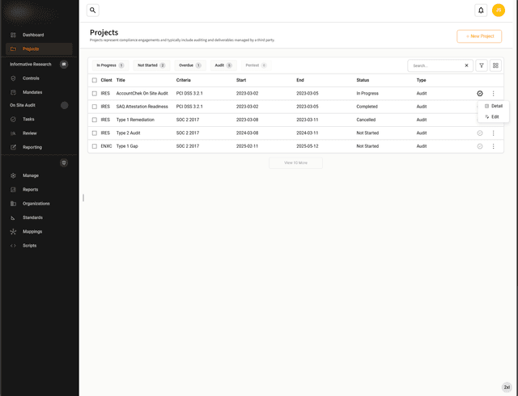This screenshot has height=396, width=518.
Task: Open the notifications bell
Action: click(x=481, y=11)
